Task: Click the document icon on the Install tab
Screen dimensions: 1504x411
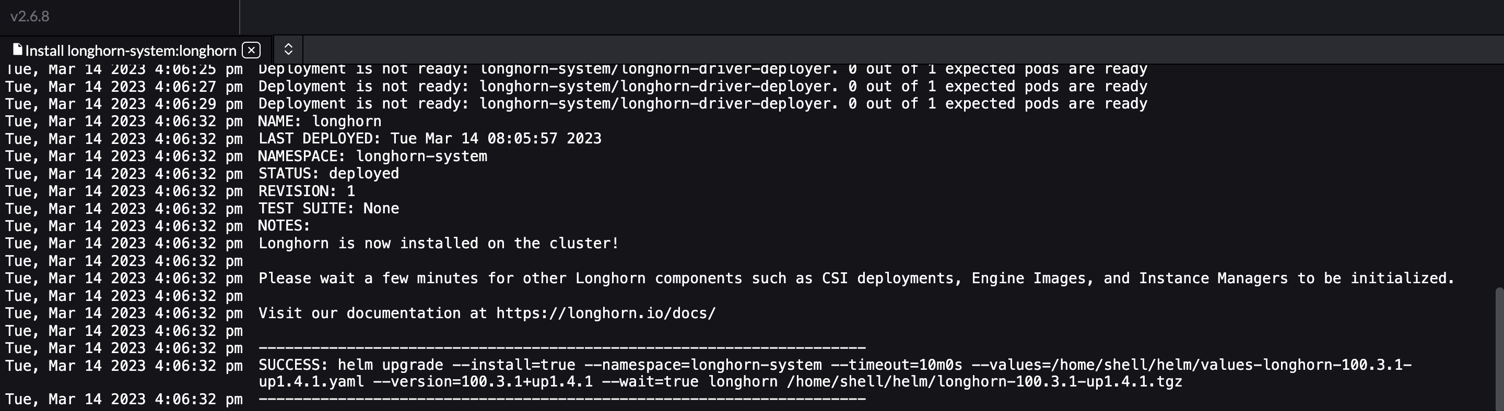Action: pyautogui.click(x=18, y=50)
